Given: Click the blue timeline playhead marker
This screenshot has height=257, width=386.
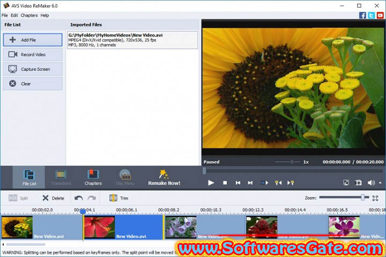Looking at the screenshot, I should pos(83,211).
